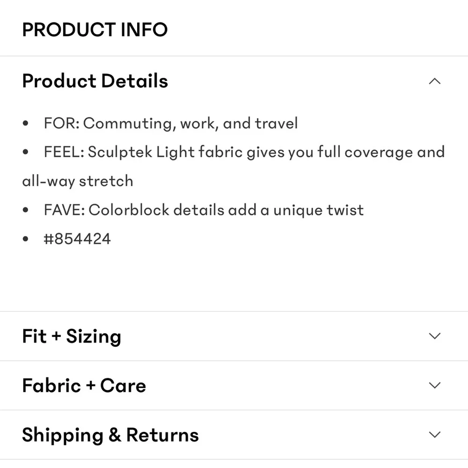Click the bullet point before FAVE
468x468 pixels.
click(x=26, y=210)
